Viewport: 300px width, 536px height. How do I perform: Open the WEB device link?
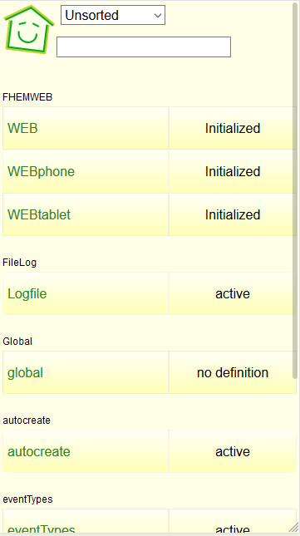(x=22, y=128)
